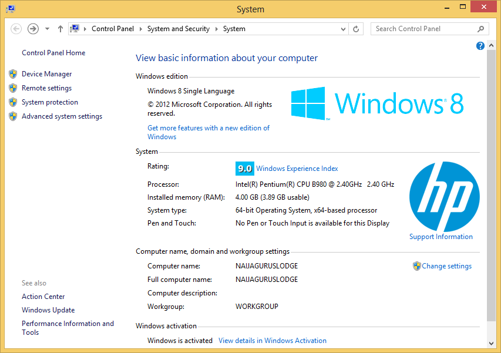This screenshot has width=501, height=353.
Task: Refresh the System page
Action: tap(356, 29)
